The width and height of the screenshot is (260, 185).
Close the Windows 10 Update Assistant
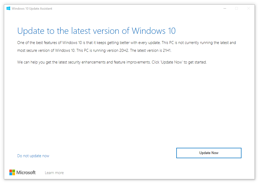(248, 9)
